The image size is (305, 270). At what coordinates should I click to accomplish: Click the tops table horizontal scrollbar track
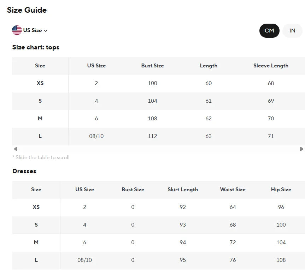point(159,149)
